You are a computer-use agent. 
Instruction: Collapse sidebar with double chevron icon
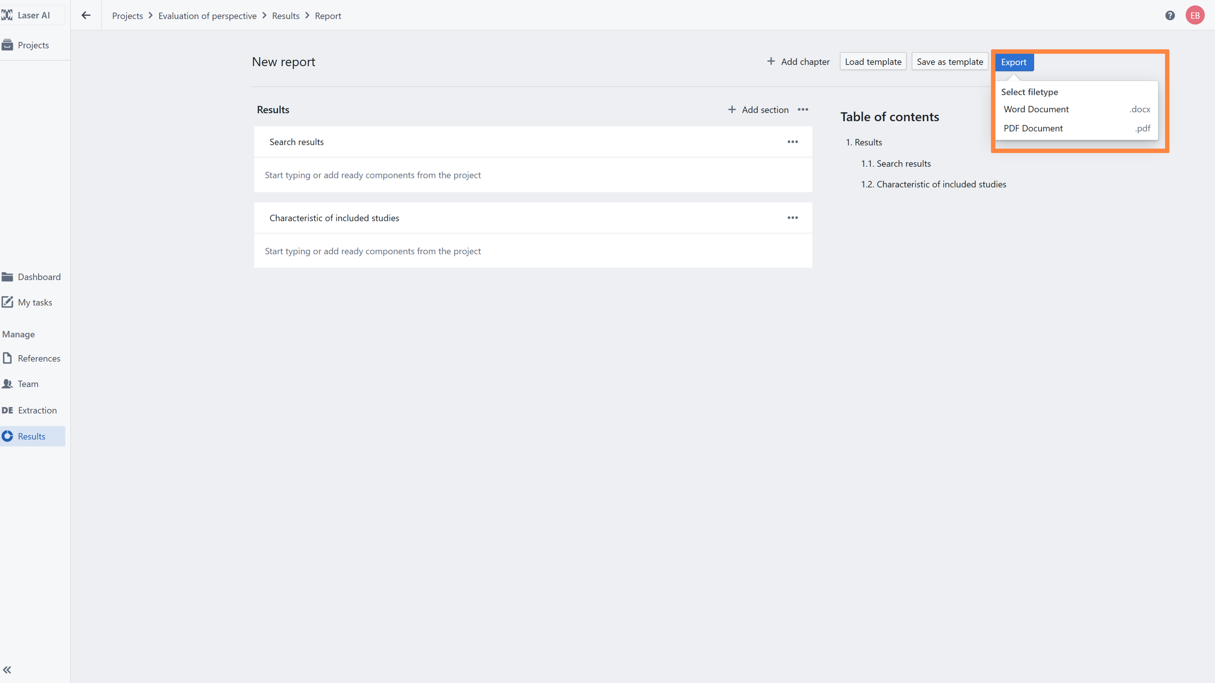tap(7, 670)
